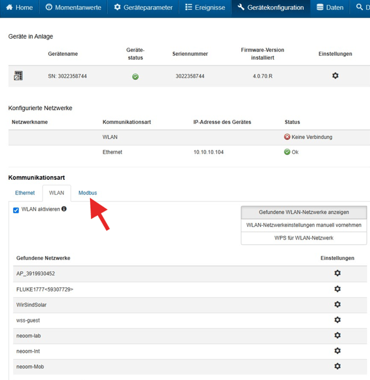Open the Ereignisse menu
Image resolution: width=370 pixels, height=380 pixels.
click(x=205, y=8)
